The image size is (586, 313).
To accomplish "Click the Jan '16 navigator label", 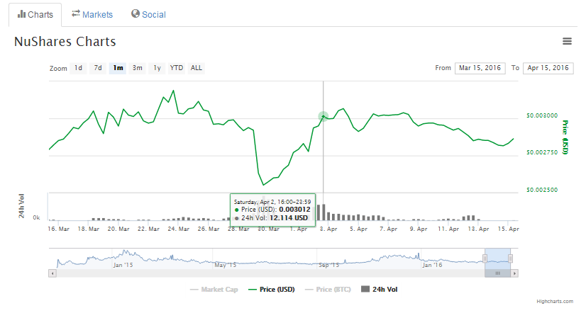I will click(x=432, y=265).
